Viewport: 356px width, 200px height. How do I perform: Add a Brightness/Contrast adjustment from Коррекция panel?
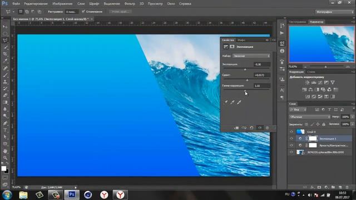click(307, 83)
